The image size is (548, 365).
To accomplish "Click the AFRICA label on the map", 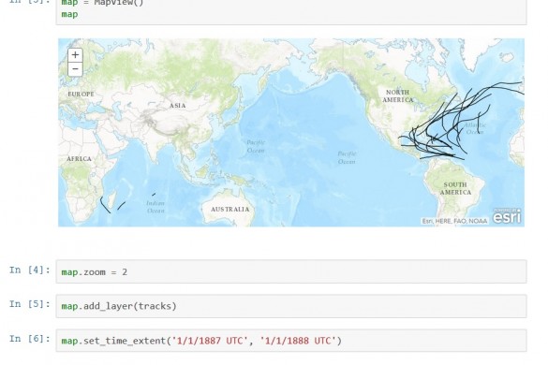I will click(79, 159).
